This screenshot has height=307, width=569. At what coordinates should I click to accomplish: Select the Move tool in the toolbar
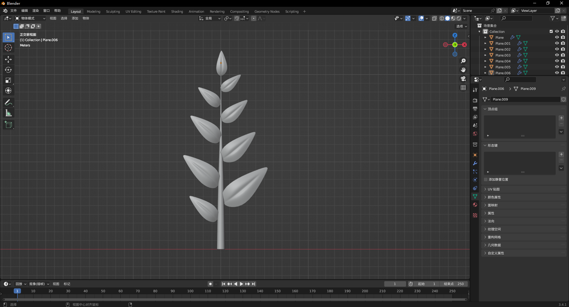pyautogui.click(x=8, y=59)
